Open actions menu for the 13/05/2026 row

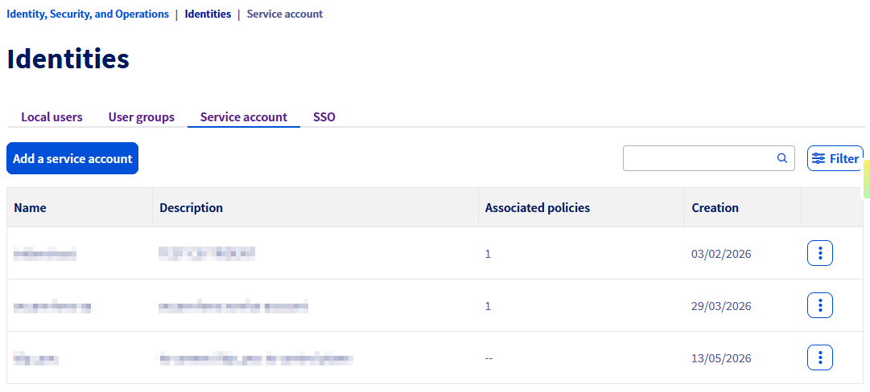coord(819,357)
